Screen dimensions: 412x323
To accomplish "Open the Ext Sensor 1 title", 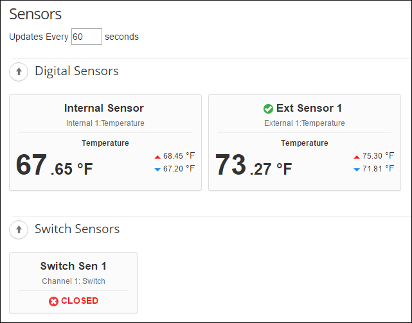I will point(309,108).
